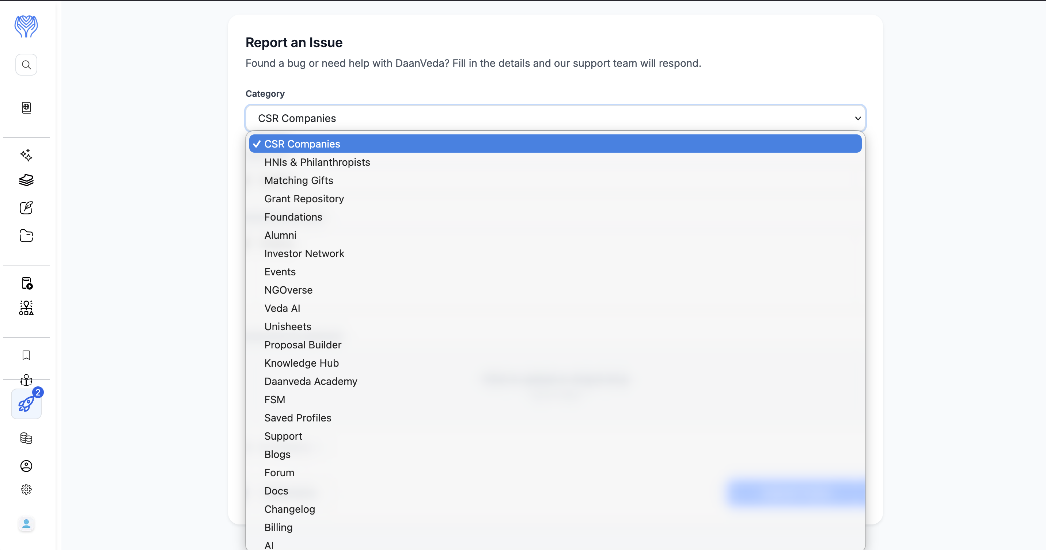Open the user avatar at sidebar bottom
Screen dimensions: 1046x550
(26, 524)
